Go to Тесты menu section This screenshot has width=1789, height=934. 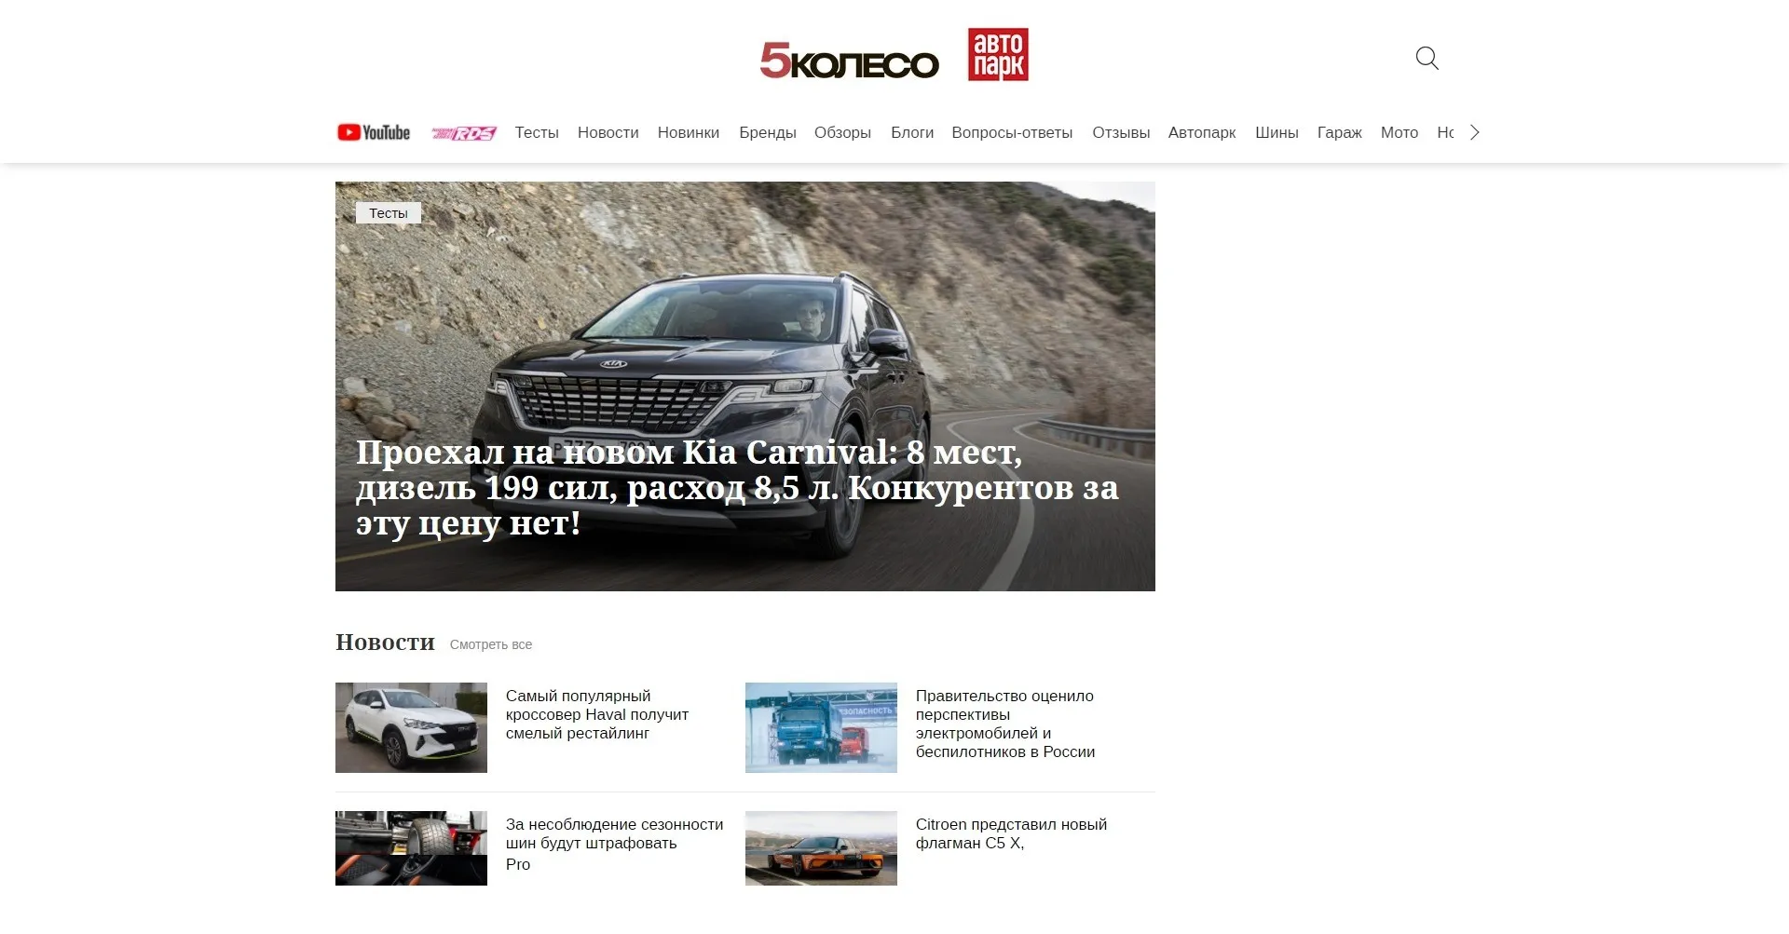click(537, 132)
